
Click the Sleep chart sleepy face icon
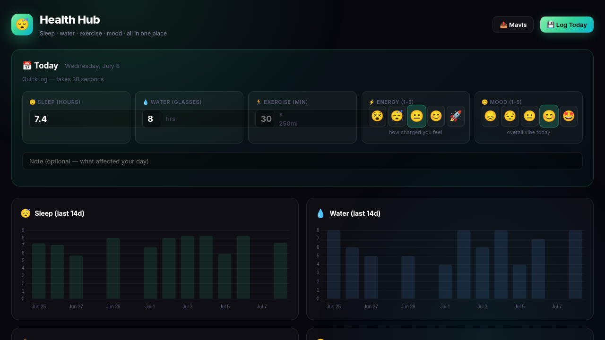click(26, 213)
